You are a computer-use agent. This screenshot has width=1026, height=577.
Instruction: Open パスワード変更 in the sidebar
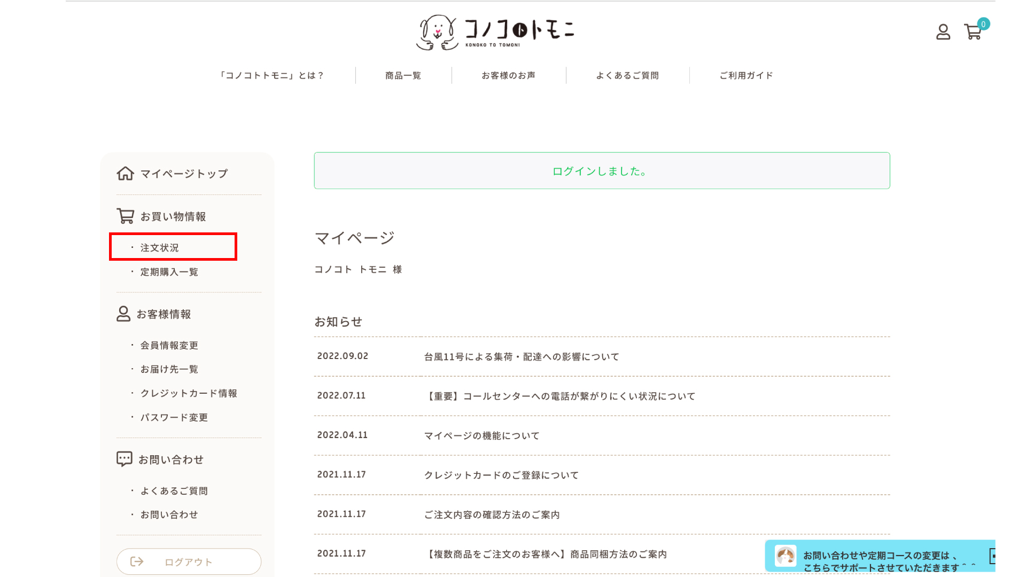174,417
